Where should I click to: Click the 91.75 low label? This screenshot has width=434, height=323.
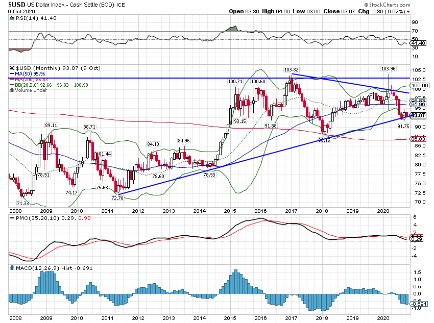(403, 126)
